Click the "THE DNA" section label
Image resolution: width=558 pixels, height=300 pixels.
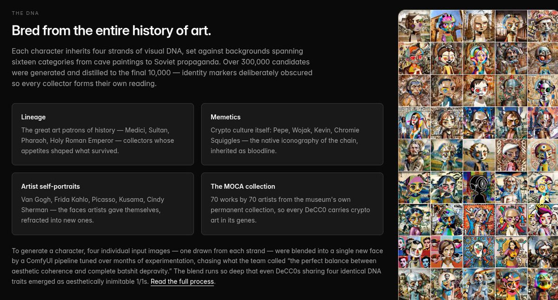[25, 13]
